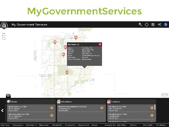Click the My Government Services header title
This screenshot has width=169, height=127.
point(29,25)
